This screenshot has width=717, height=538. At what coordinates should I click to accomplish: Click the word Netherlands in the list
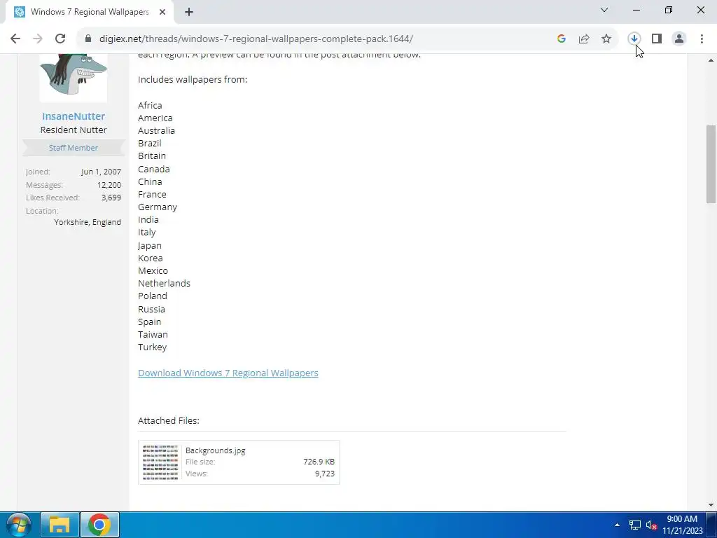(x=164, y=283)
